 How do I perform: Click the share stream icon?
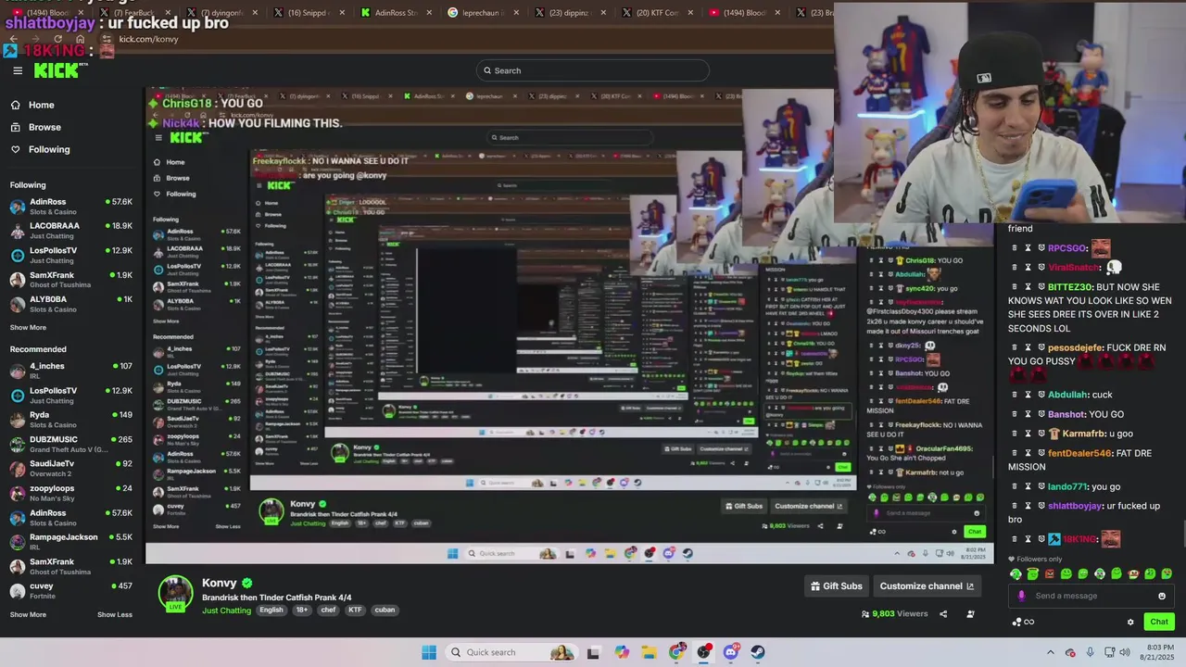[x=943, y=614]
